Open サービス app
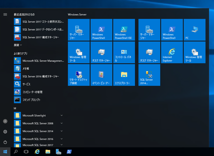Image resolution: width=214 pixels, height=156 pixels. point(39,84)
